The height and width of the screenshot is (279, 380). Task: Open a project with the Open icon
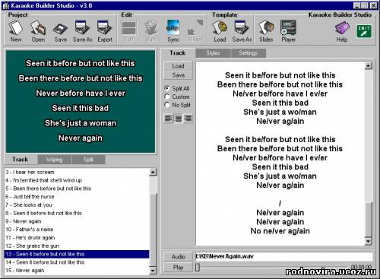click(x=38, y=31)
